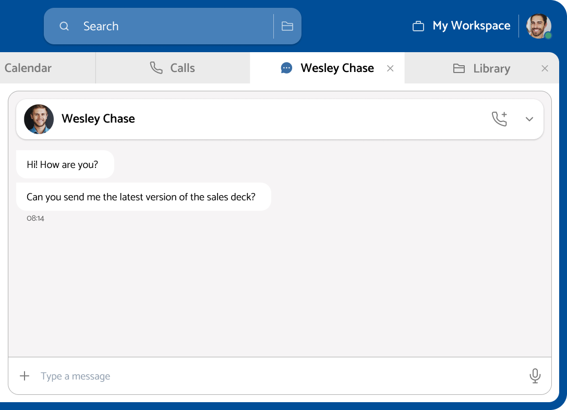Image resolution: width=567 pixels, height=410 pixels.
Task: Click the magnifier icon in the search bar
Action: pos(64,27)
